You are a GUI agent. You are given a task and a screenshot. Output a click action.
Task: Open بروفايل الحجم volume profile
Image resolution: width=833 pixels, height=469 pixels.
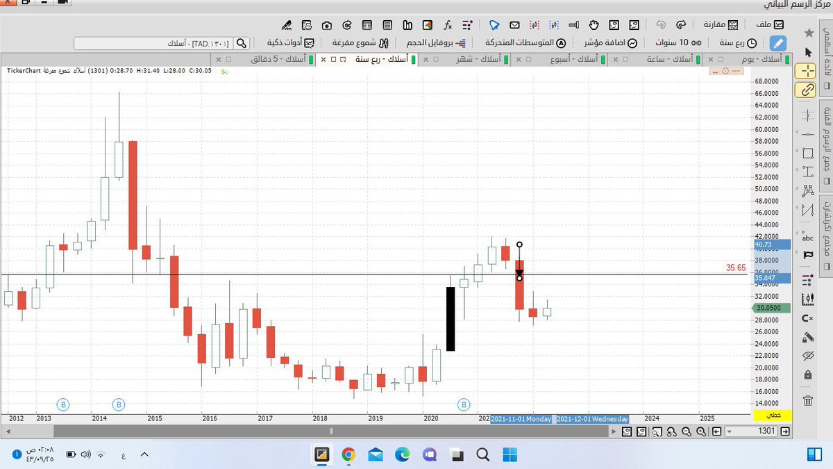click(x=437, y=42)
